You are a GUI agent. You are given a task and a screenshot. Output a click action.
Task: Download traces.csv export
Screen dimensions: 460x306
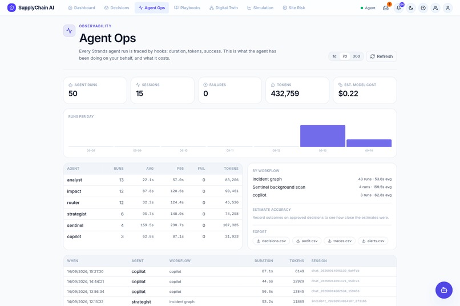pos(340,241)
